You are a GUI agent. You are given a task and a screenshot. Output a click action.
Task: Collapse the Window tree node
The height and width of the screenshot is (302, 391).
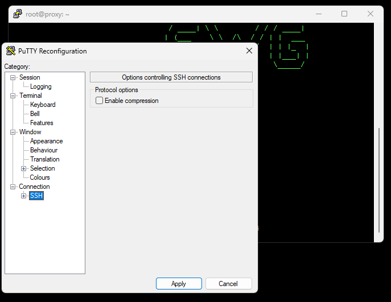pos(13,132)
